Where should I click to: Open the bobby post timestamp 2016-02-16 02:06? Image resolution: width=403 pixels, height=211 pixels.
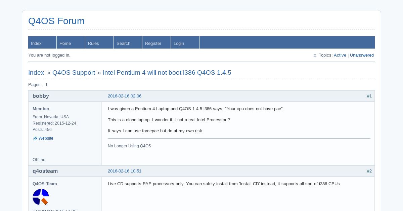[x=125, y=96]
